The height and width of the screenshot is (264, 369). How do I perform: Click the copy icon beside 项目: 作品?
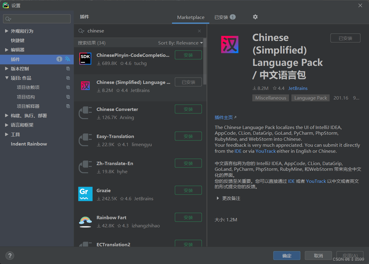click(68, 78)
